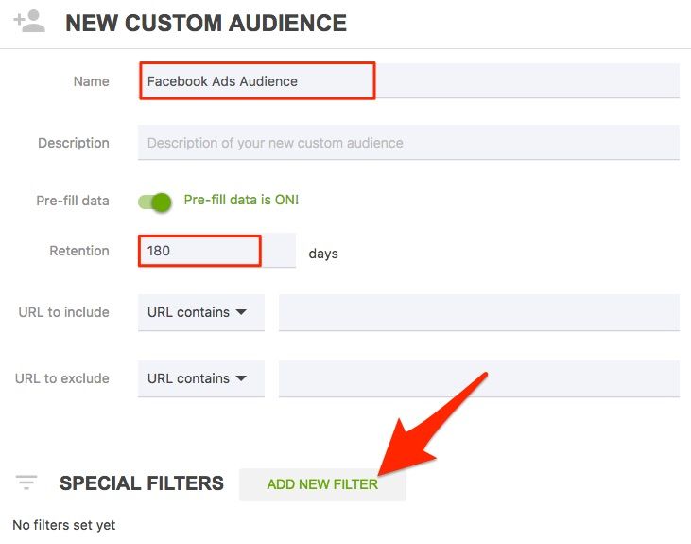Open the URL to exclude match-type dropdown

tap(200, 378)
